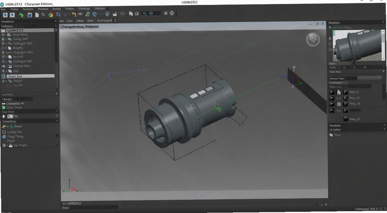Click the oval eye-shaped toolbar icon
Image resolution: width=387 pixels, height=213 pixels.
coord(122,14)
